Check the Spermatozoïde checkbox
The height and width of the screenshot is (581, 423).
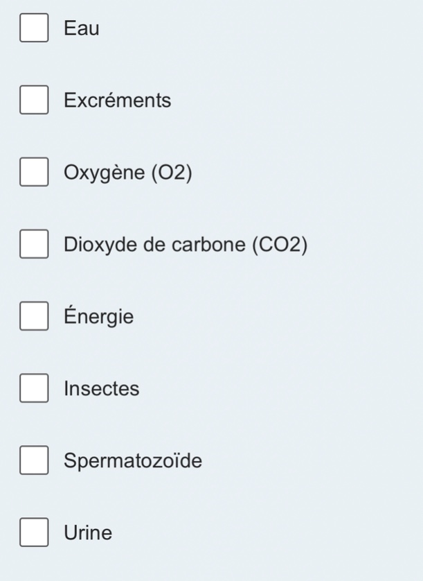pos(33,460)
